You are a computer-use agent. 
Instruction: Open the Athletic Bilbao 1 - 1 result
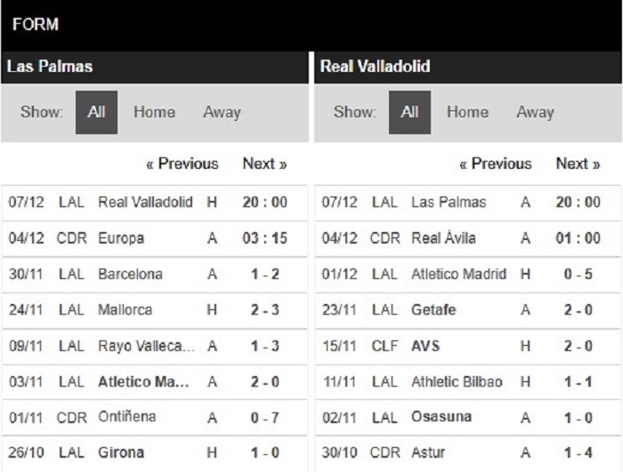pyautogui.click(x=467, y=382)
